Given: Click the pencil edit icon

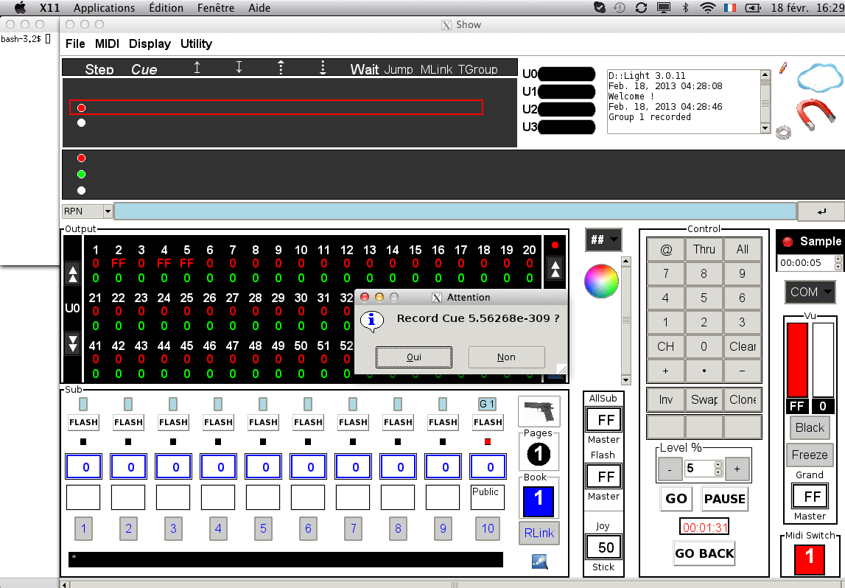Looking at the screenshot, I should pyautogui.click(x=782, y=68).
